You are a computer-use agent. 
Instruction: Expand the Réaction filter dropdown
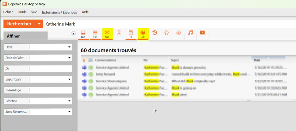click(x=69, y=101)
